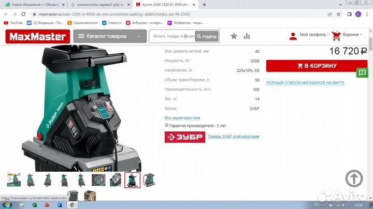Open the comparison bar chart icon
The image size is (373, 209).
click(247, 36)
